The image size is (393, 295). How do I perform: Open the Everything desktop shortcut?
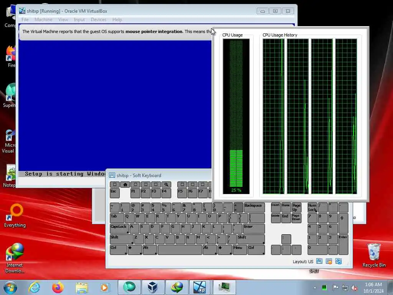15,216
